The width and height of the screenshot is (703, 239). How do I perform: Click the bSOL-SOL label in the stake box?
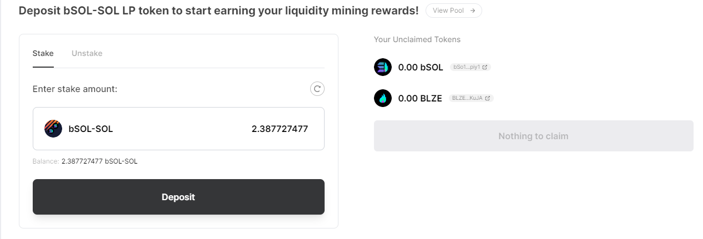tap(91, 129)
